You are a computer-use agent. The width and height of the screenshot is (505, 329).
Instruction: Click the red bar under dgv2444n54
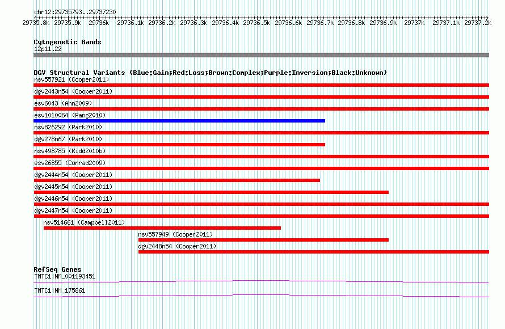click(x=177, y=180)
